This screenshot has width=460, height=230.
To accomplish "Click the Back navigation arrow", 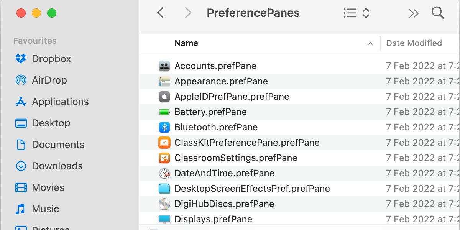I will tap(160, 13).
